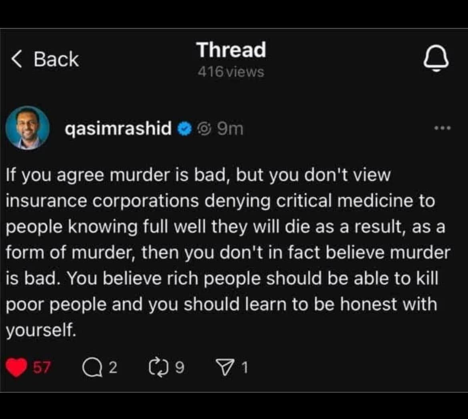The image size is (468, 419).
Task: Reply using the speech bubble icon
Action: [x=91, y=368]
